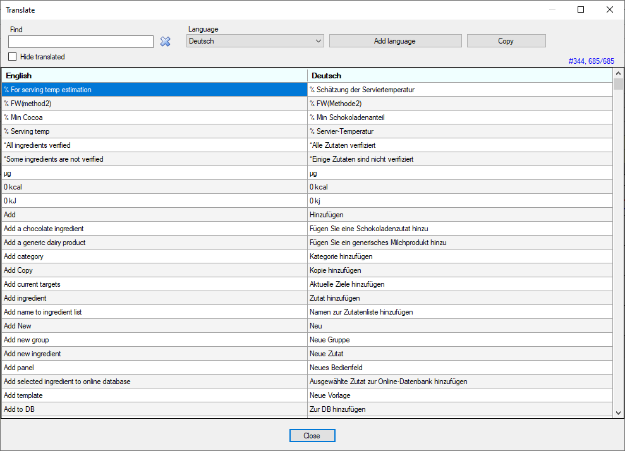Select the '*All ingredients verified' cell
The height and width of the screenshot is (451, 625).
click(155, 145)
